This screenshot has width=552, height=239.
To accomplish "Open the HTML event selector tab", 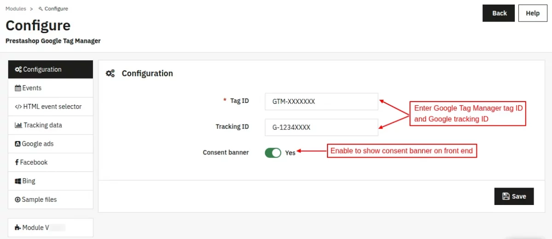I will tap(51, 107).
